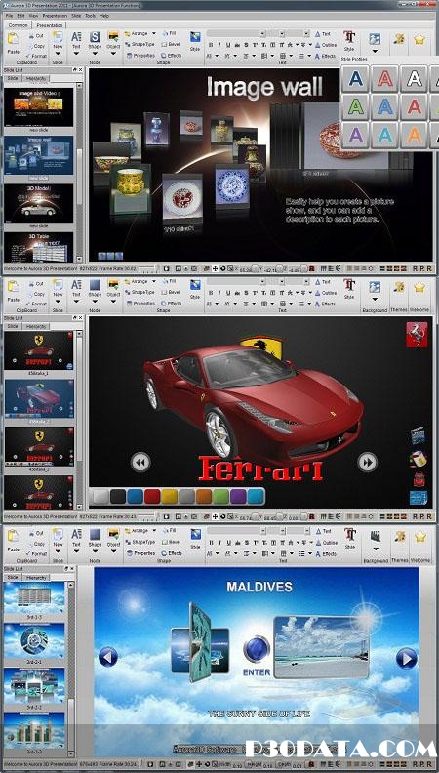
Task: Expand the Shape dropdown in the bottom window
Action: click(95, 550)
